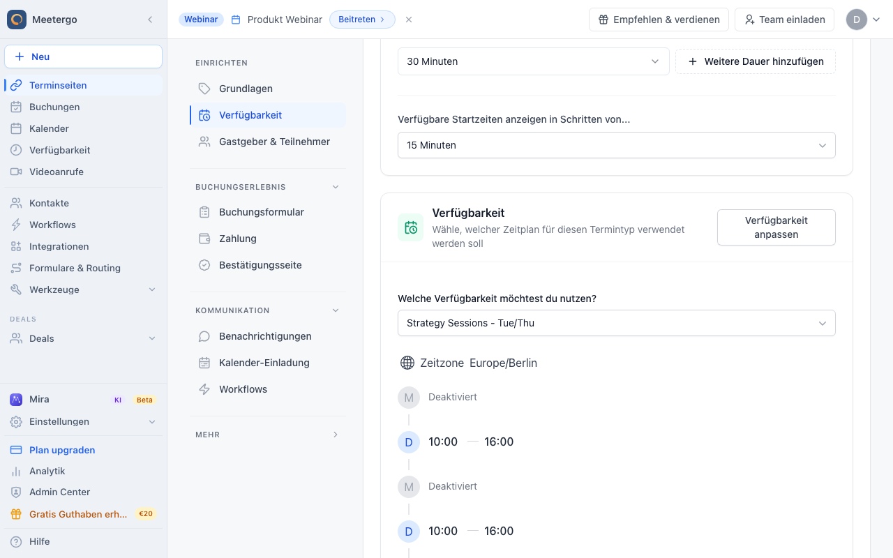
Task: Collapse the Meetergo sidebar with the chevron
Action: coord(150,20)
